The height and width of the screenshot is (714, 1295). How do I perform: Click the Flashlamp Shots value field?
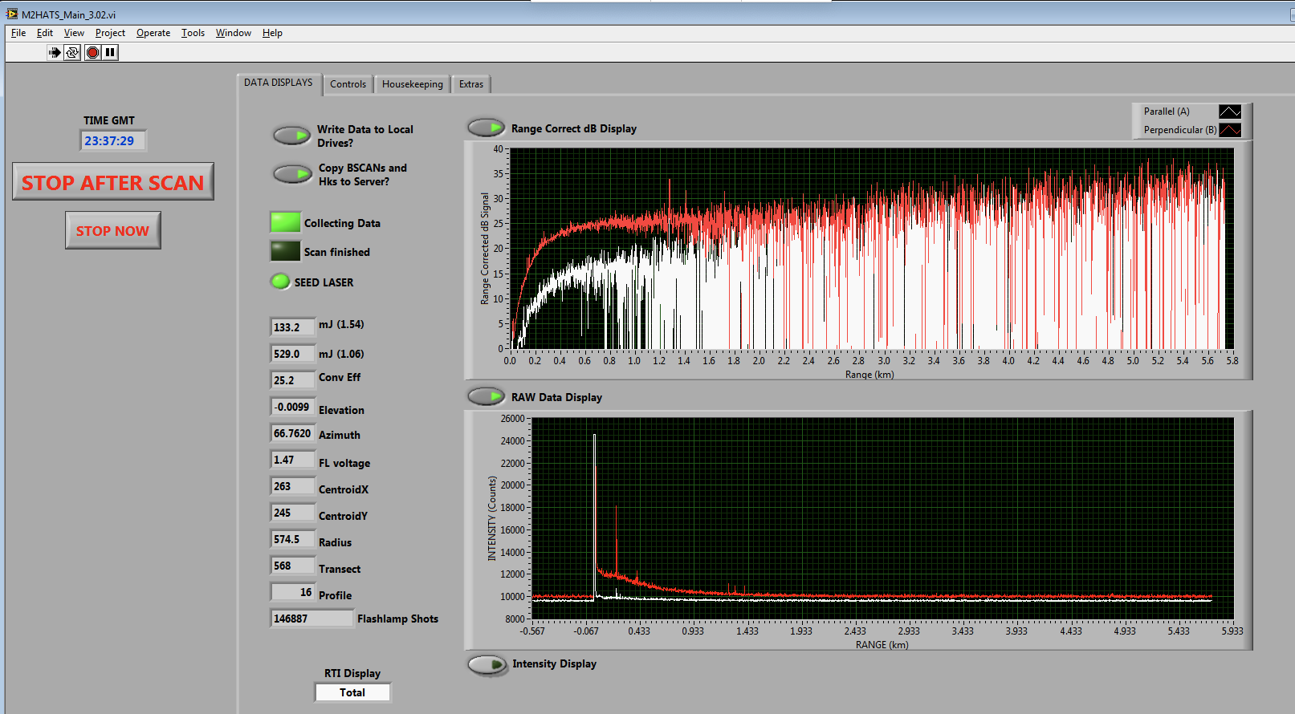click(x=311, y=619)
